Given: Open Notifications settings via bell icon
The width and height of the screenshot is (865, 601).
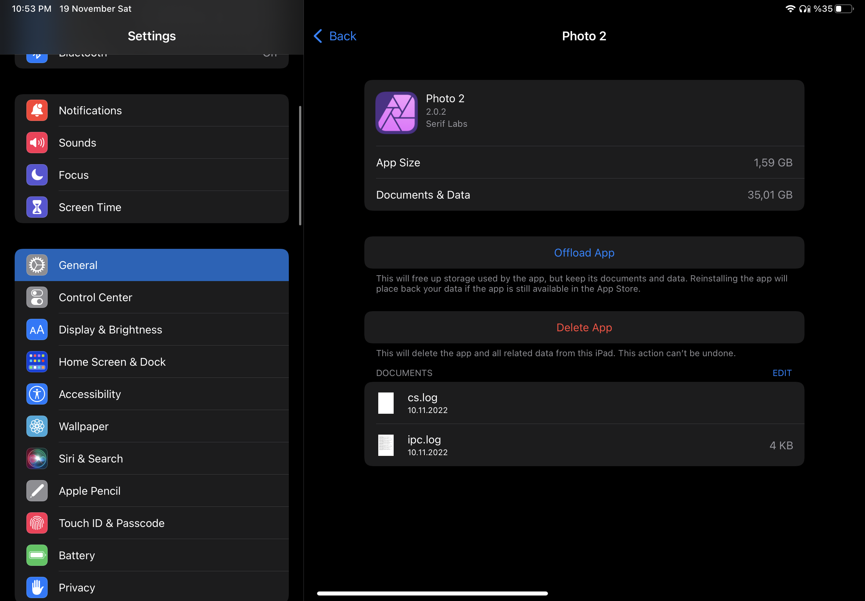Looking at the screenshot, I should point(37,110).
